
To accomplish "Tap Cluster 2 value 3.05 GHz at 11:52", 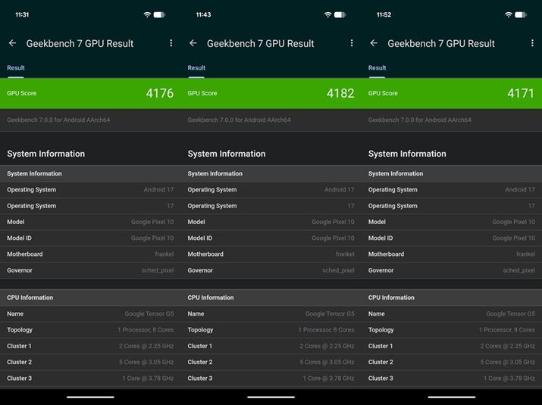I will pyautogui.click(x=507, y=362).
